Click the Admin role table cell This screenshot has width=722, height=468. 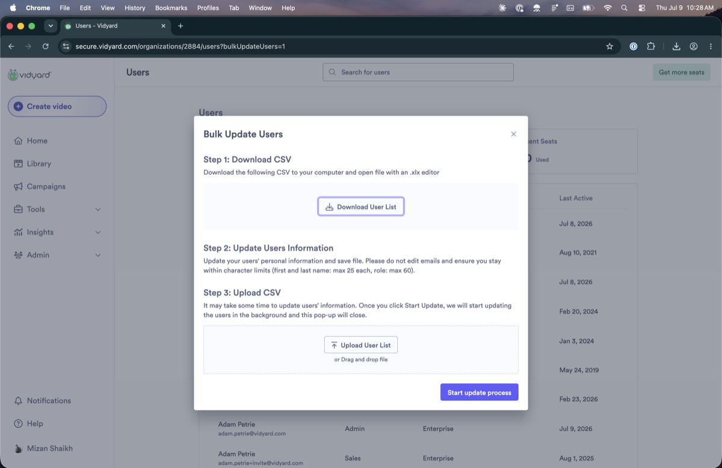pyautogui.click(x=355, y=429)
